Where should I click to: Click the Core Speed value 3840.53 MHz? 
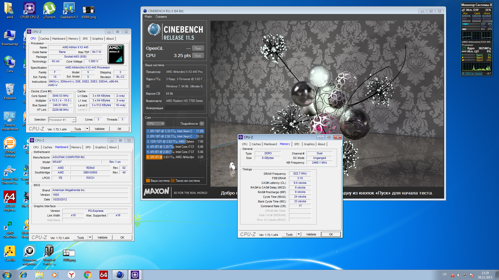point(60,96)
